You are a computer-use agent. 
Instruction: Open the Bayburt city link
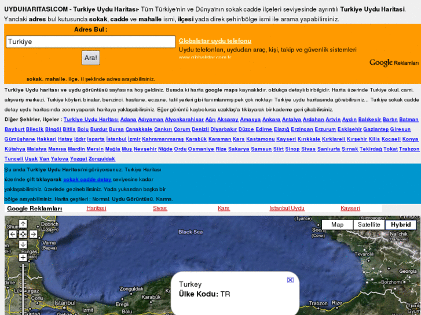tap(14, 129)
